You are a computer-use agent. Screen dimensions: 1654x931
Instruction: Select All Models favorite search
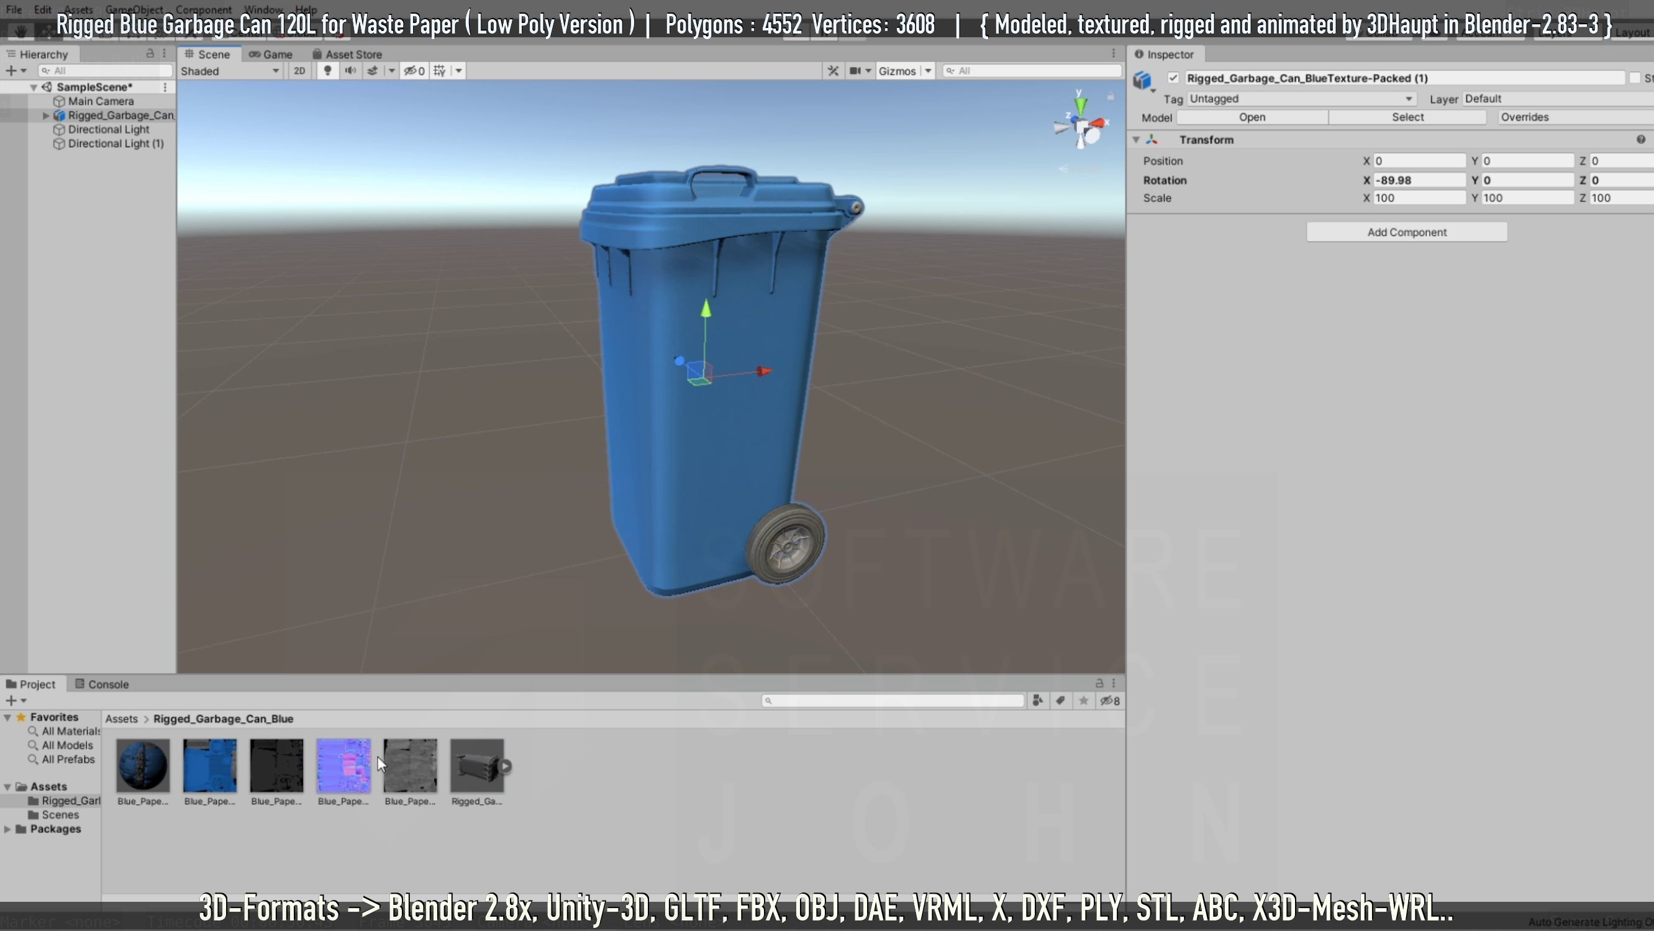pyautogui.click(x=61, y=746)
